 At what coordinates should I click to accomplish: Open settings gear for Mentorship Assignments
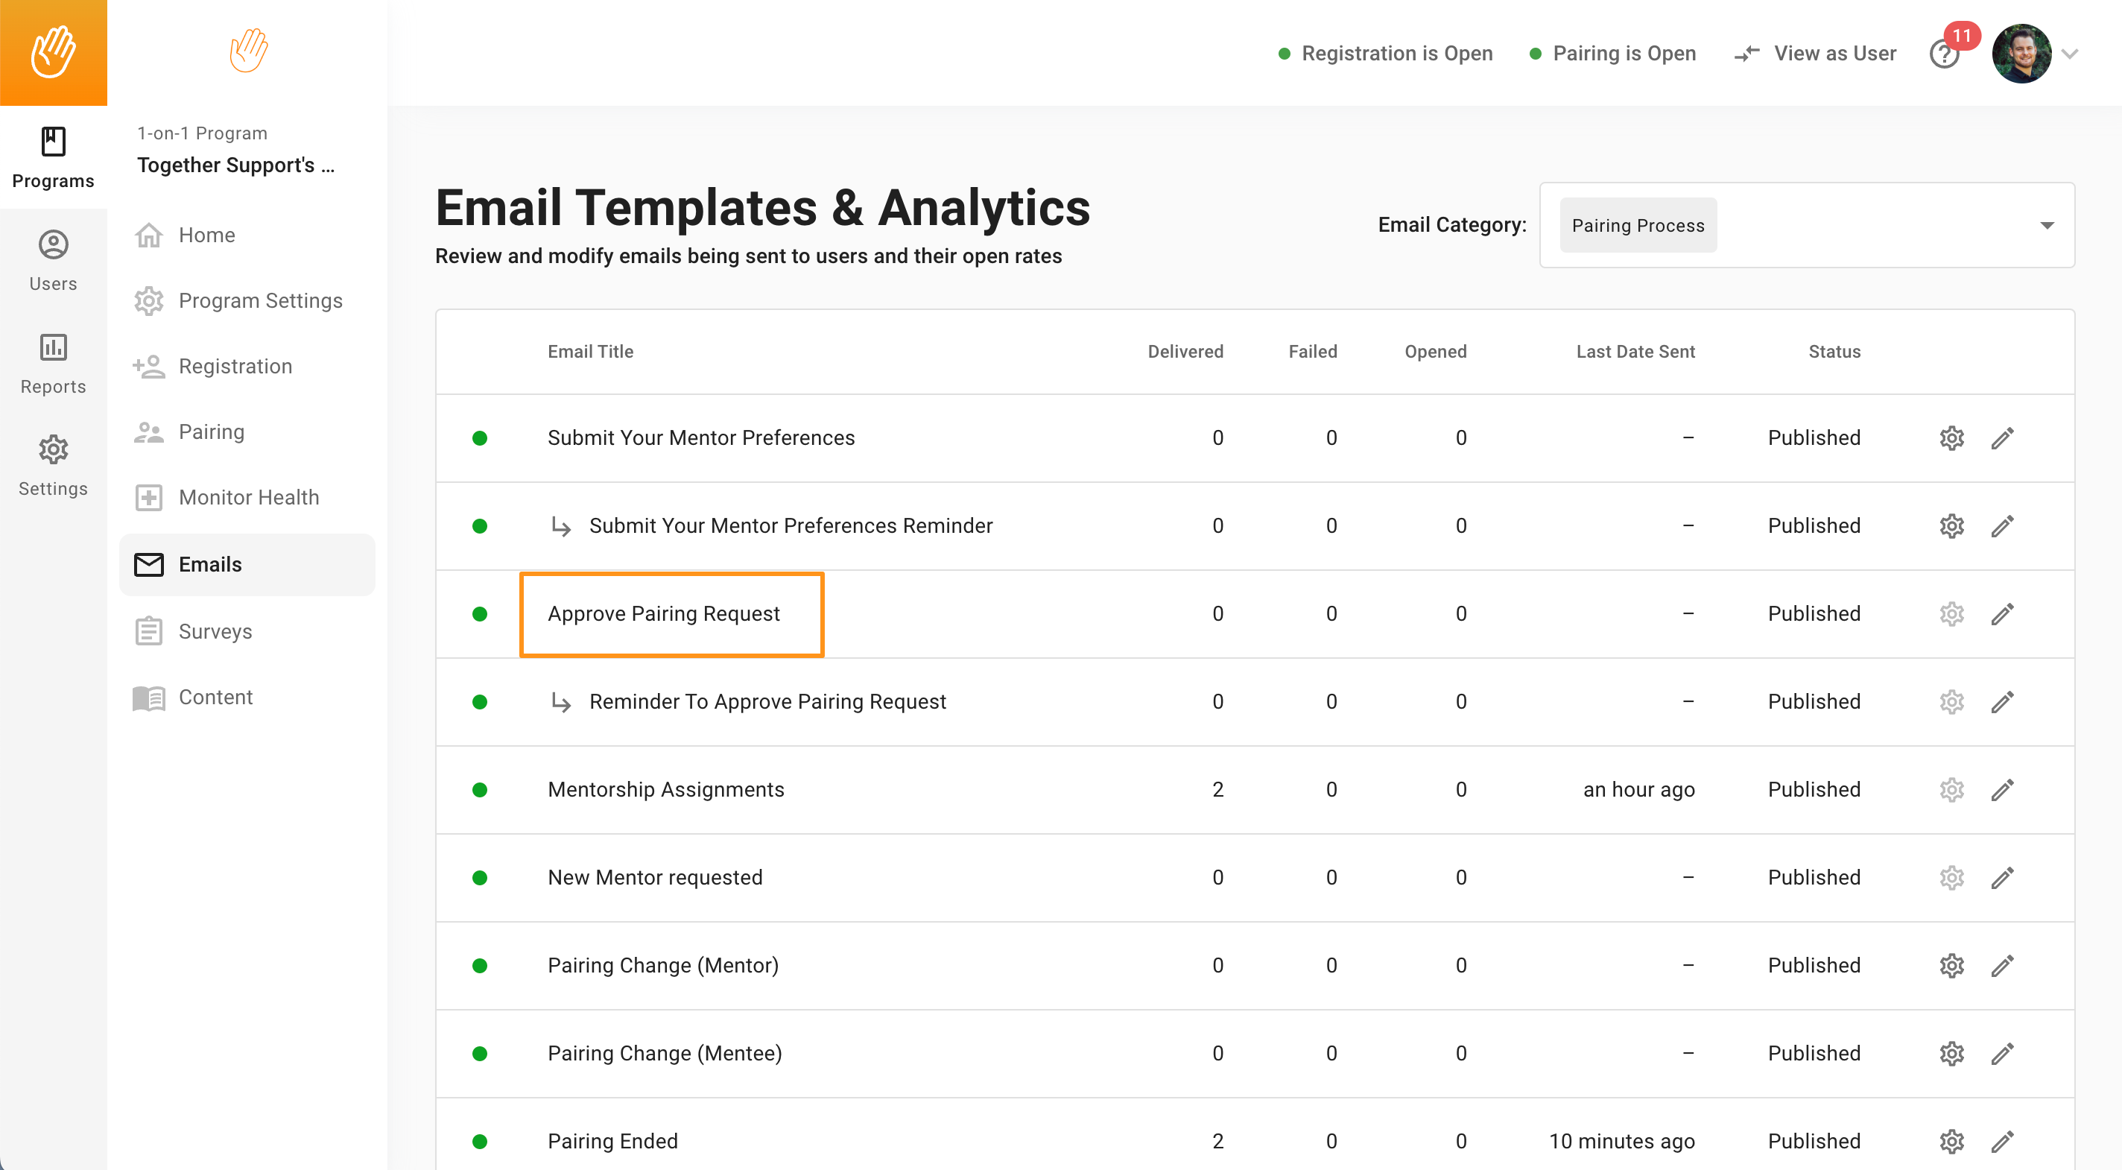[1951, 790]
